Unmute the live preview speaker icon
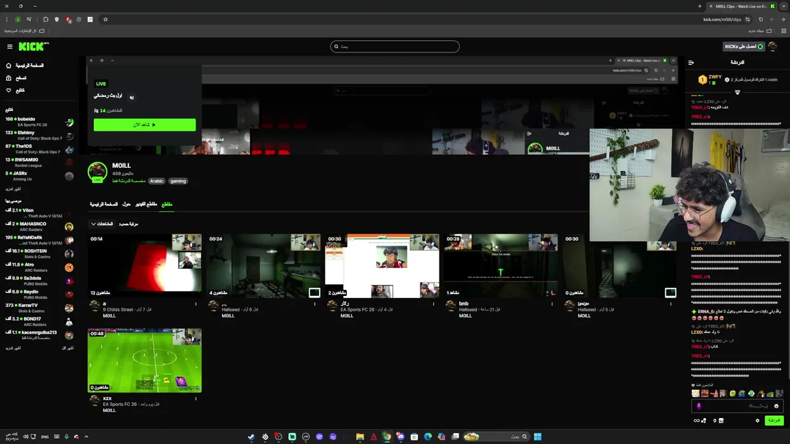Viewport: 790px width, 444px height. click(x=131, y=97)
